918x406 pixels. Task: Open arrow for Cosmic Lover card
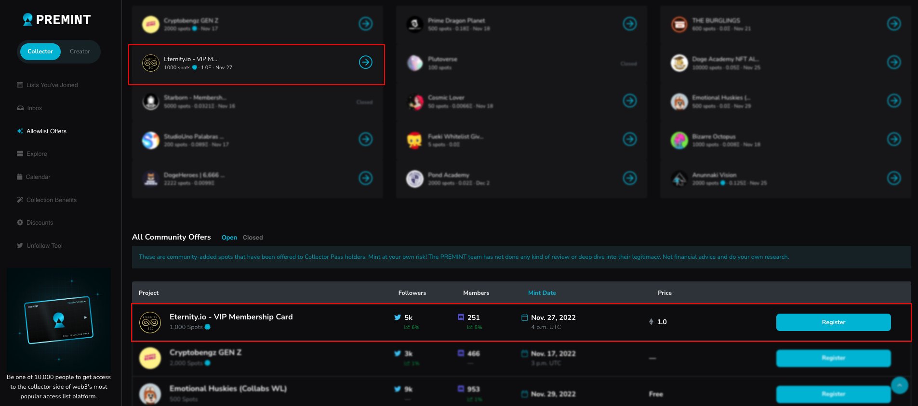coord(630,101)
